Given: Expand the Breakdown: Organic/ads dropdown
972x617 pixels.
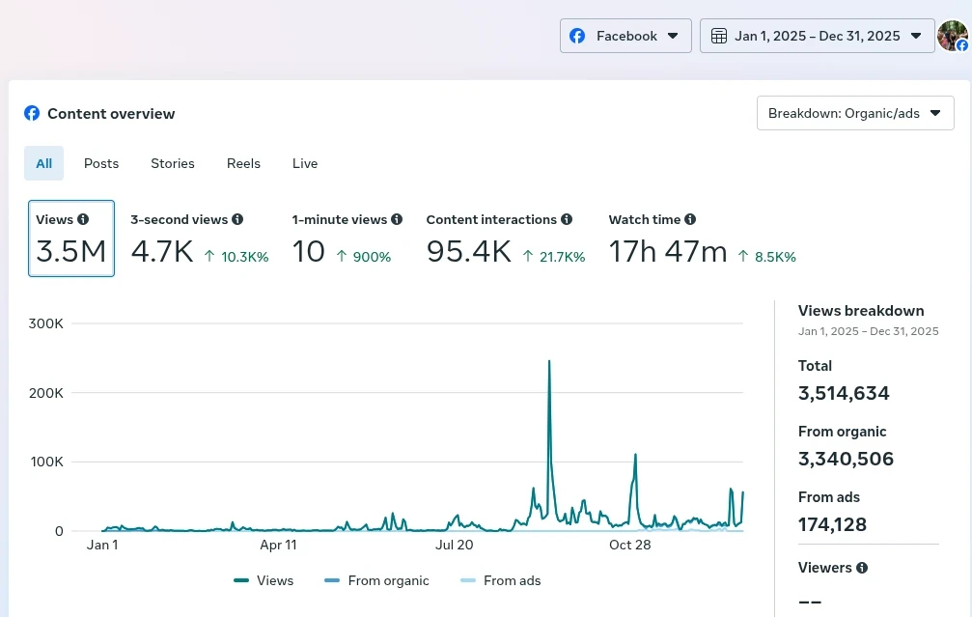Looking at the screenshot, I should 854,113.
